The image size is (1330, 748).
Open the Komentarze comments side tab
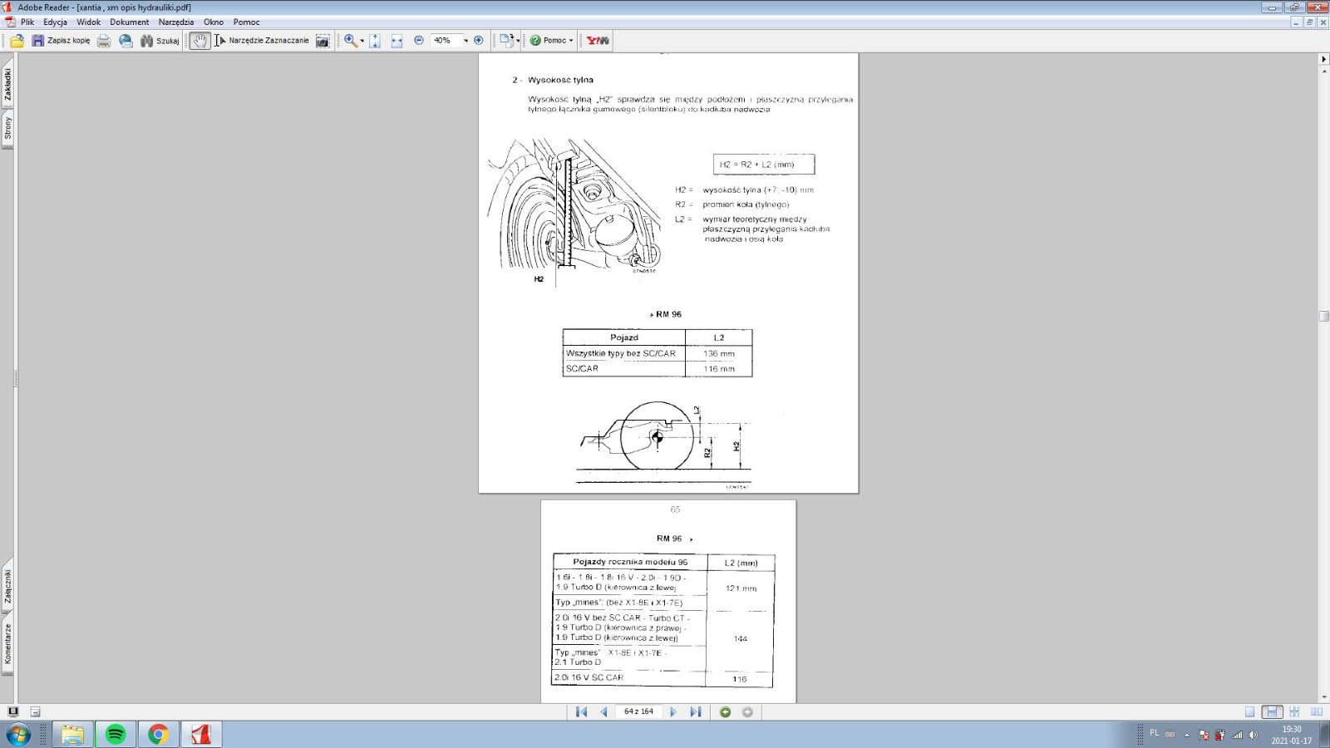tap(7, 644)
